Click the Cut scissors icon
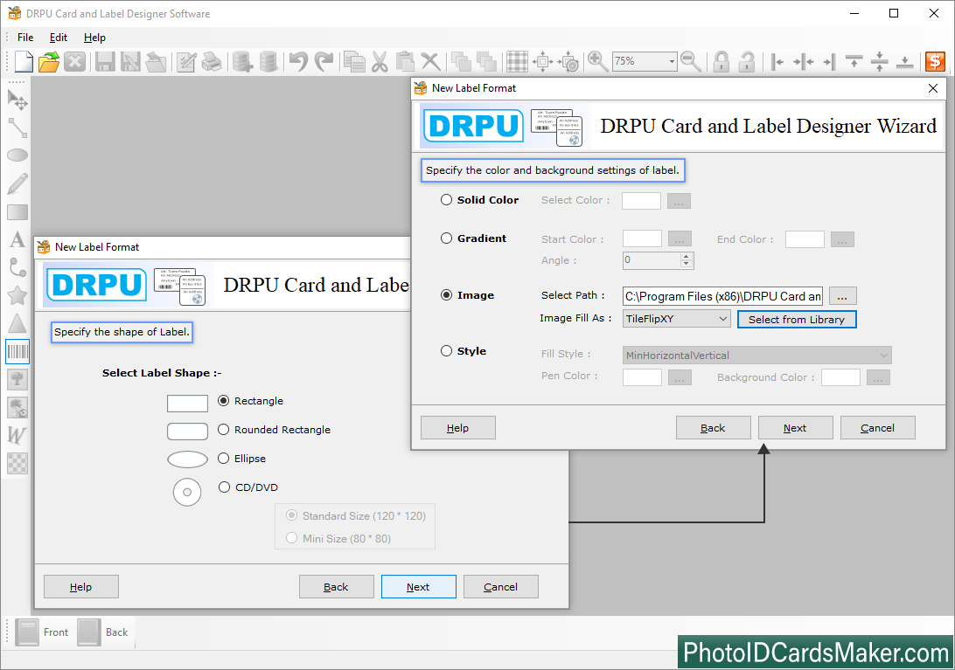Screen dimensions: 955x670 [380, 61]
